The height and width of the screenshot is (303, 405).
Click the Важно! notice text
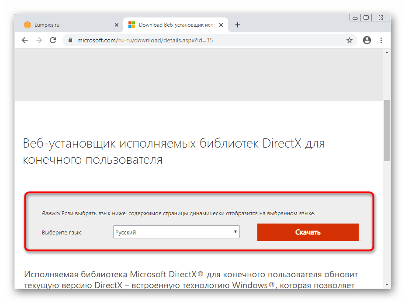179,213
